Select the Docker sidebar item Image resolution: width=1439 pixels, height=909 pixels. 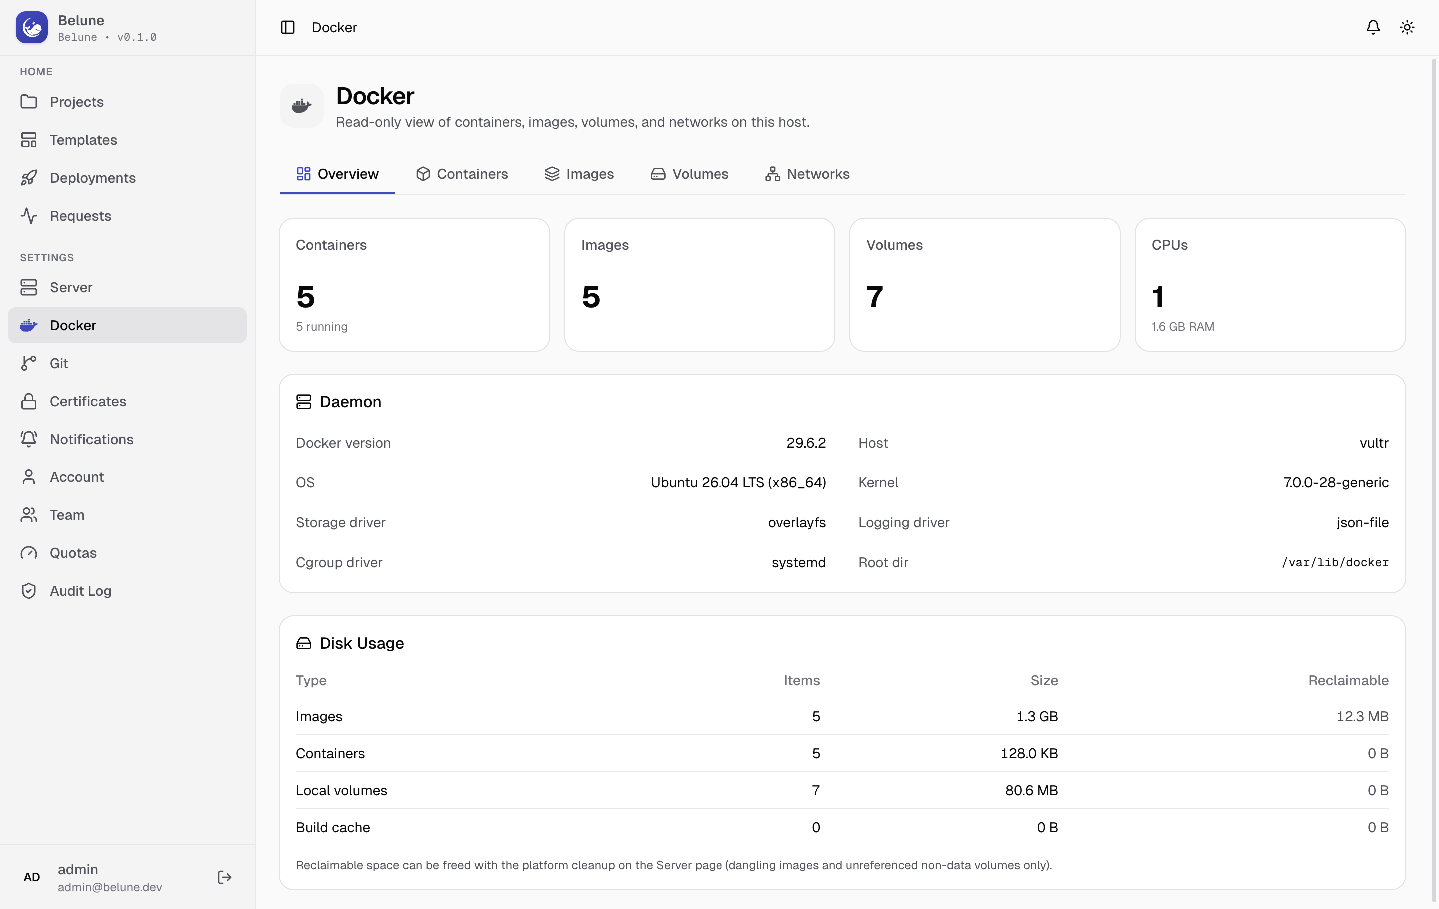(127, 325)
